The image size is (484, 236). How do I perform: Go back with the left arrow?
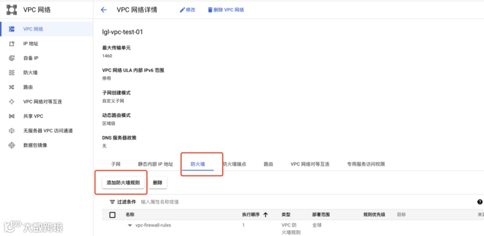click(x=104, y=10)
